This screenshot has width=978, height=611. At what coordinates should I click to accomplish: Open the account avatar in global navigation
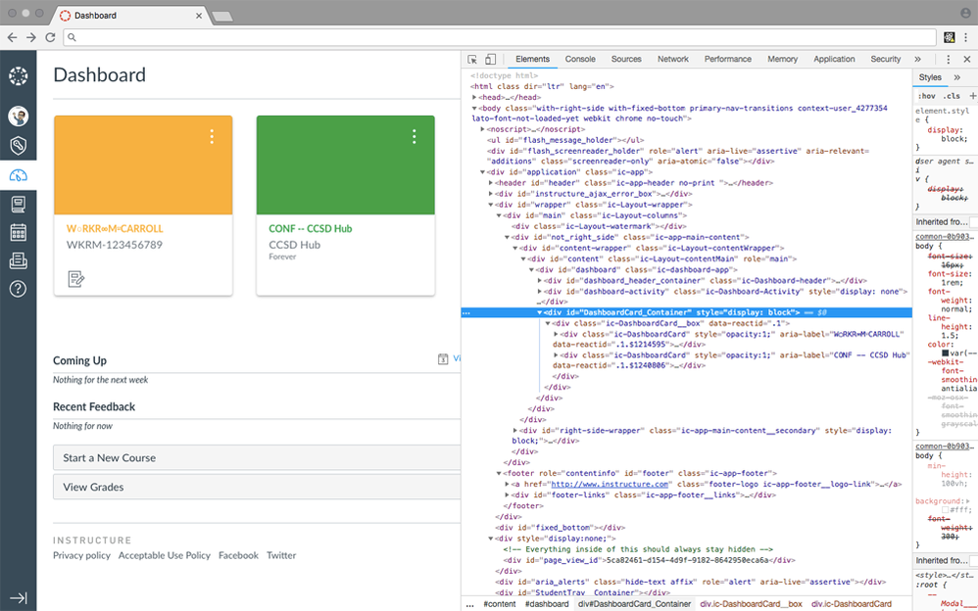coord(19,116)
